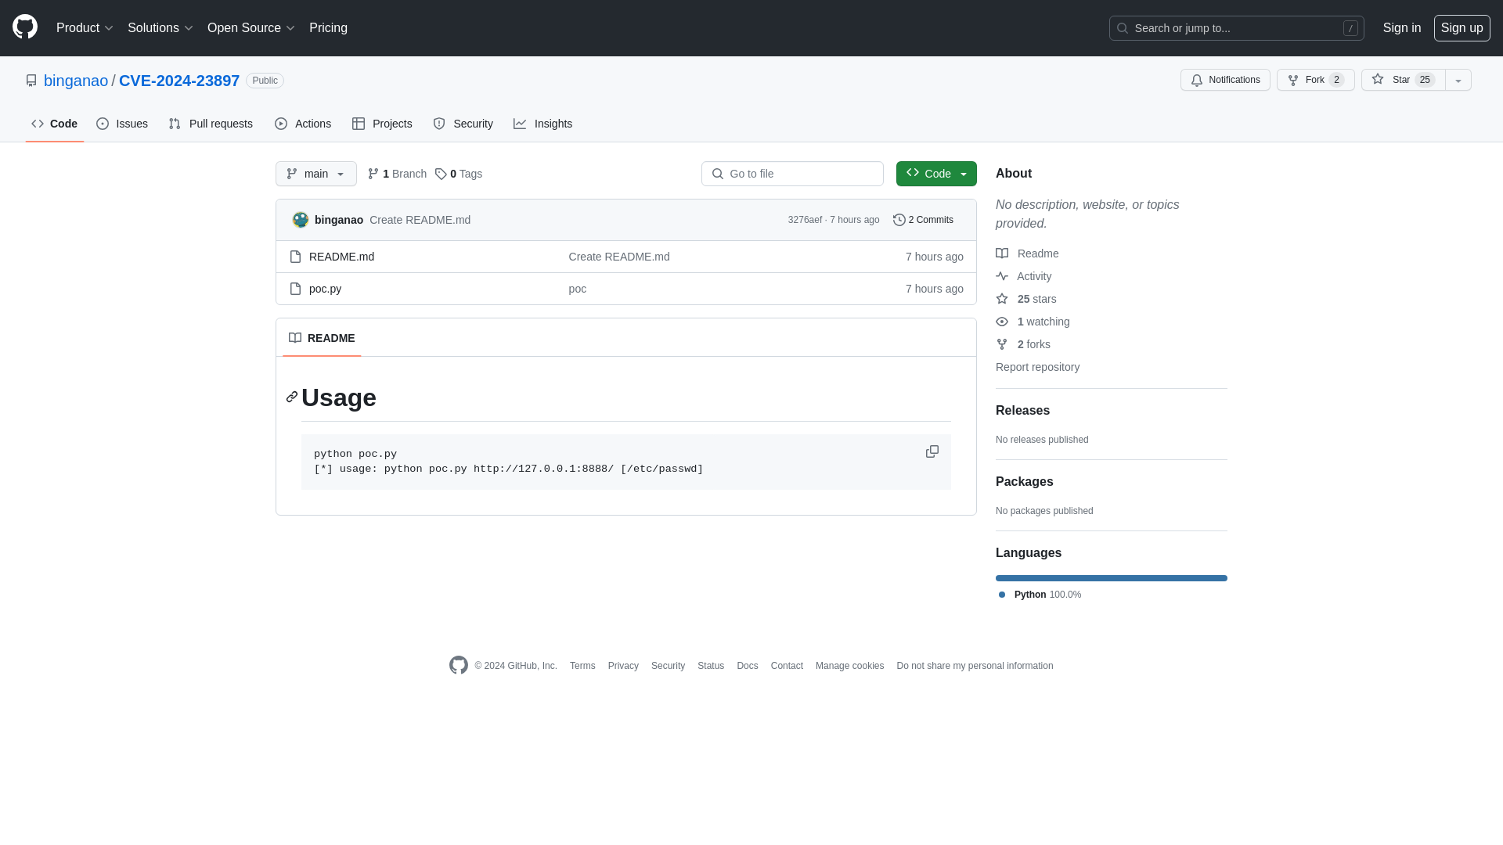Click the slash shortcut key icon
Viewport: 1503px width, 845px height.
[x=1350, y=28]
